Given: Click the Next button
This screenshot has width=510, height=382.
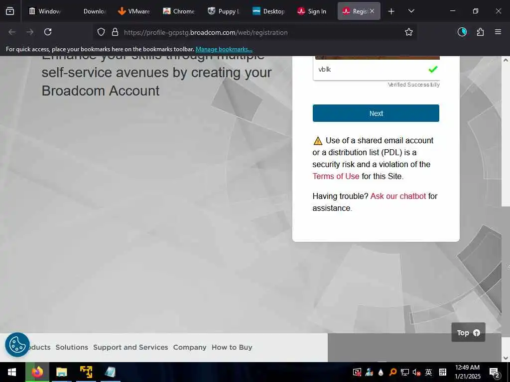Looking at the screenshot, I should (x=376, y=113).
